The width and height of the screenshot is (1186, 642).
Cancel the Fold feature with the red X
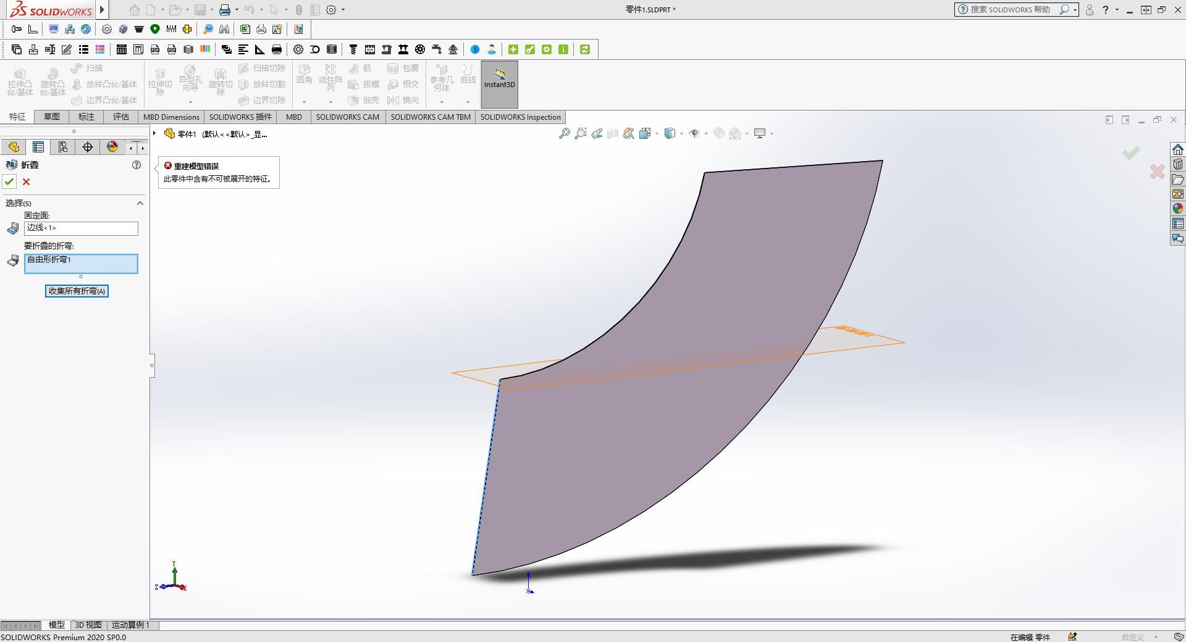[x=26, y=181]
